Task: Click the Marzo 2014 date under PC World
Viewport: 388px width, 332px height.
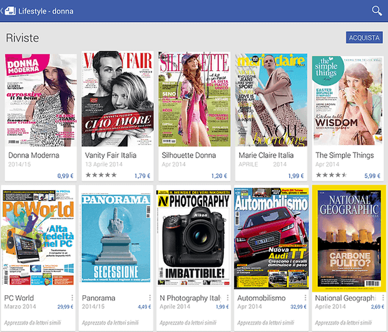Action: 20,306
